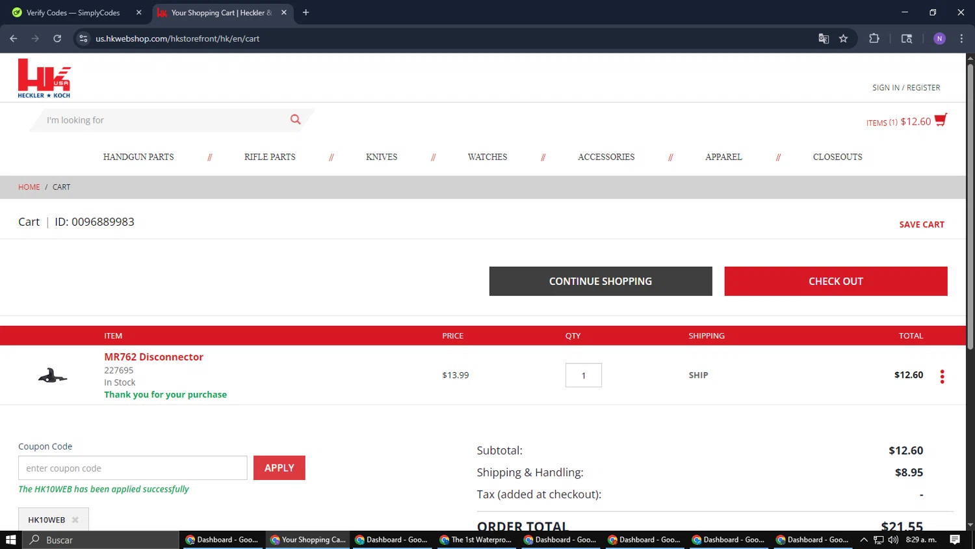This screenshot has width=975, height=549.
Task: Click the Shipping & Handling $8.95 value
Action: [909, 472]
